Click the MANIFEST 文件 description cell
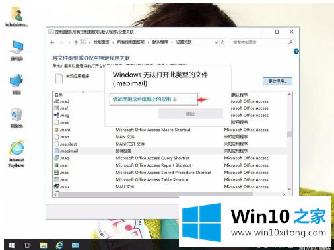The height and width of the screenshot is (250, 334). pyautogui.click(x=130, y=144)
